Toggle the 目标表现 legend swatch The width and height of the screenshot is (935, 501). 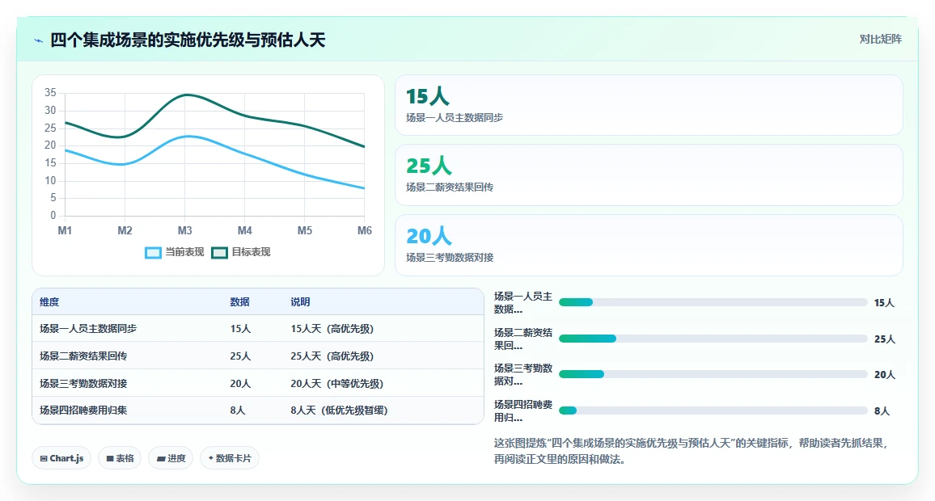point(219,253)
